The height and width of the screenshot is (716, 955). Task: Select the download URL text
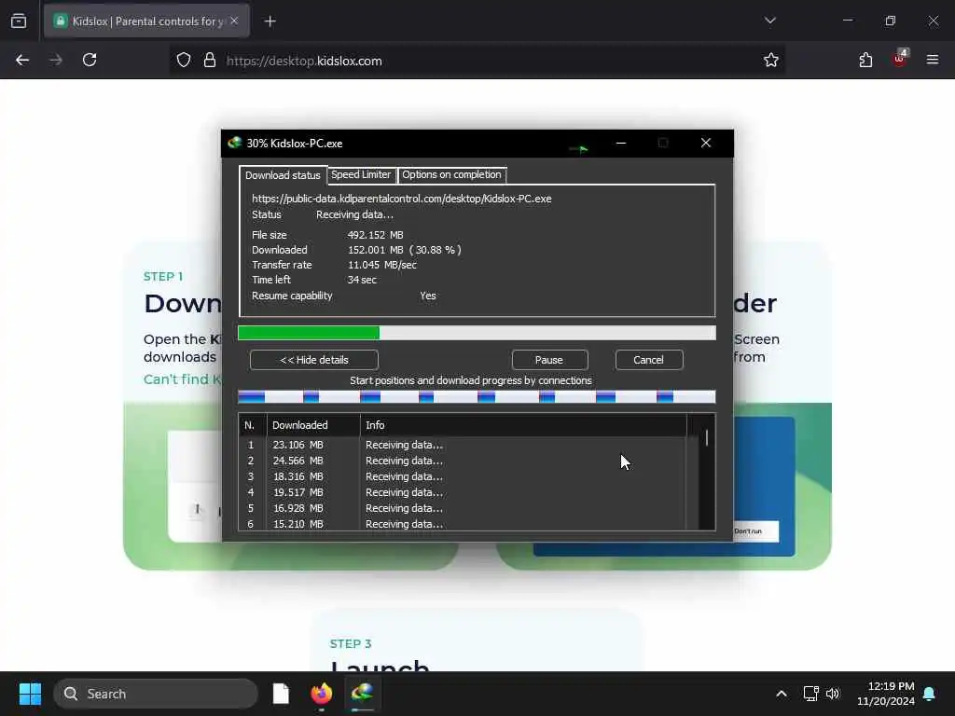click(402, 199)
